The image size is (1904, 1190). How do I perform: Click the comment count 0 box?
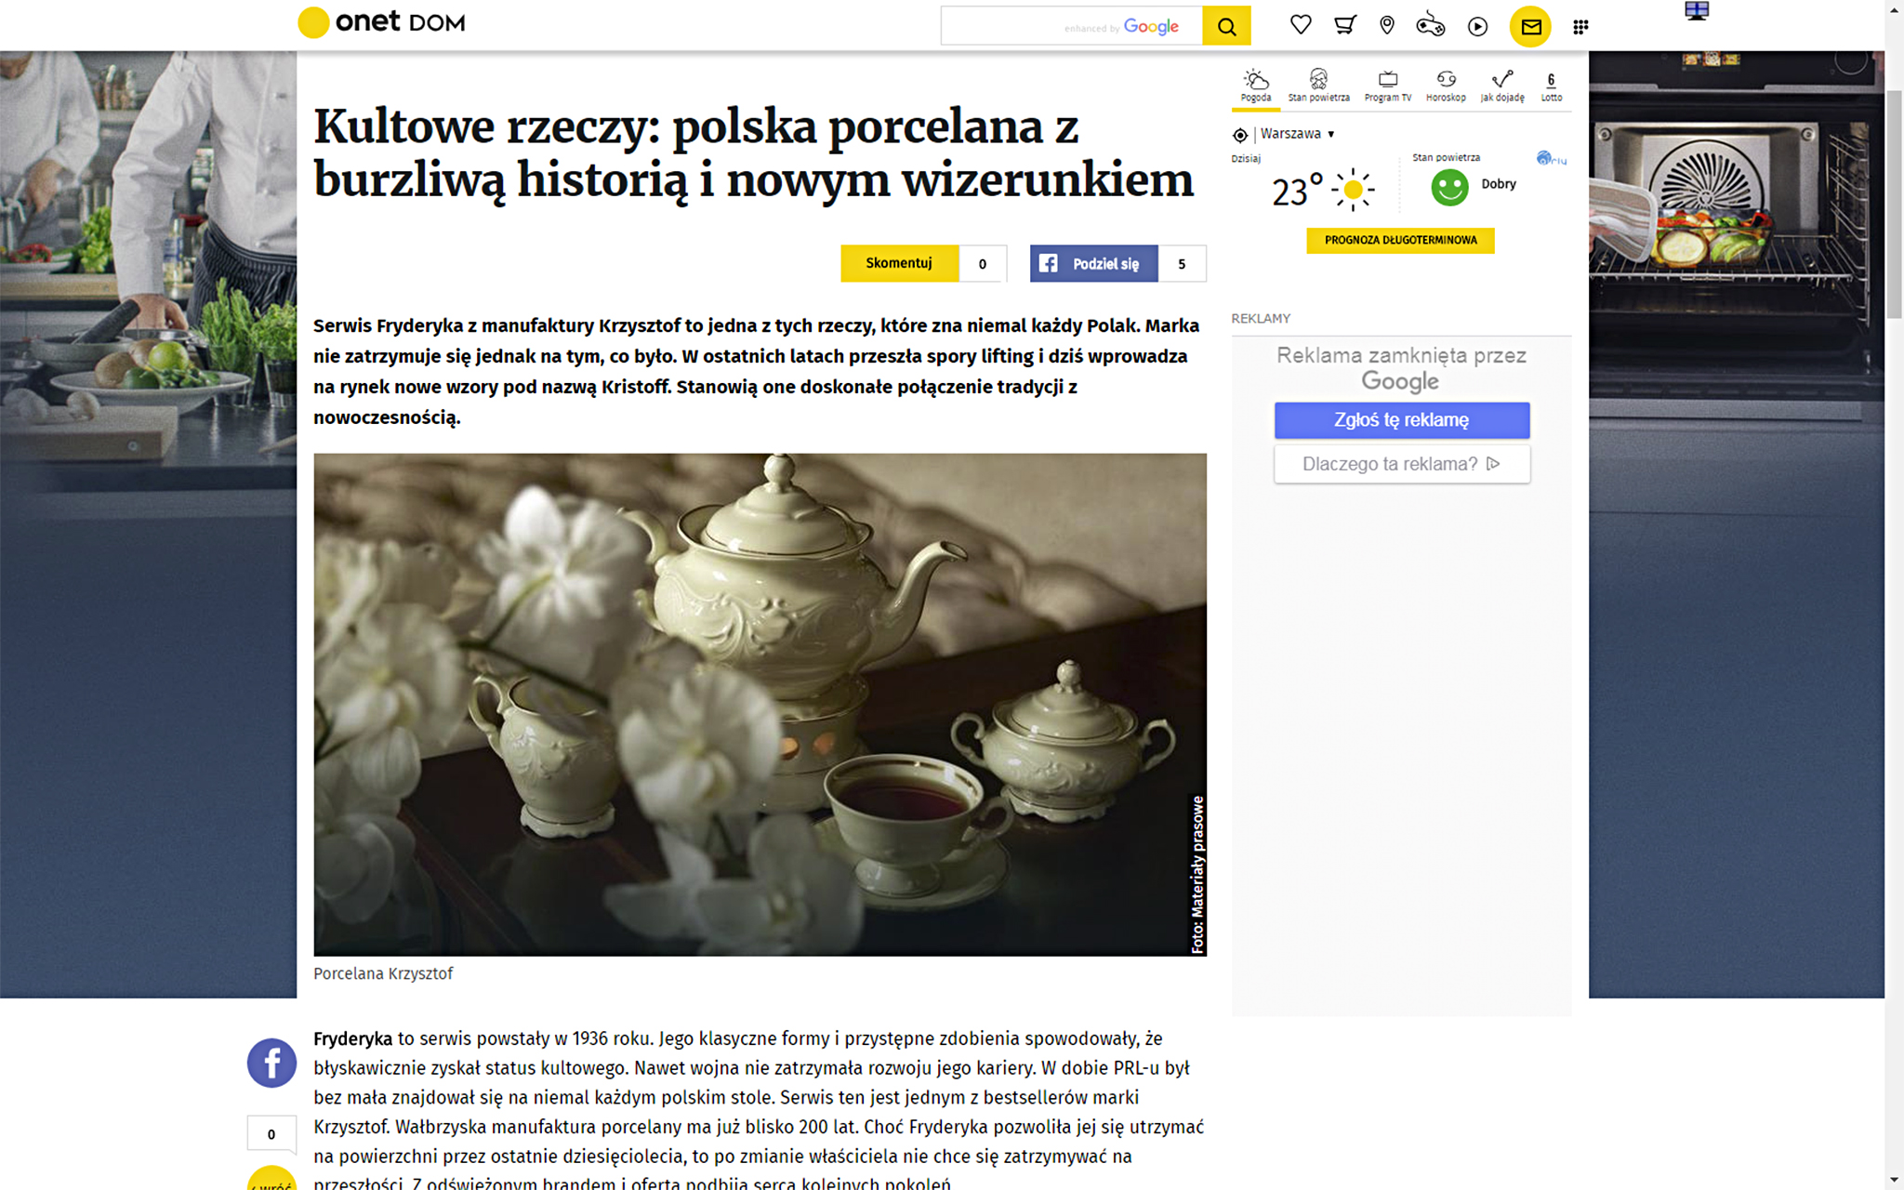983,264
